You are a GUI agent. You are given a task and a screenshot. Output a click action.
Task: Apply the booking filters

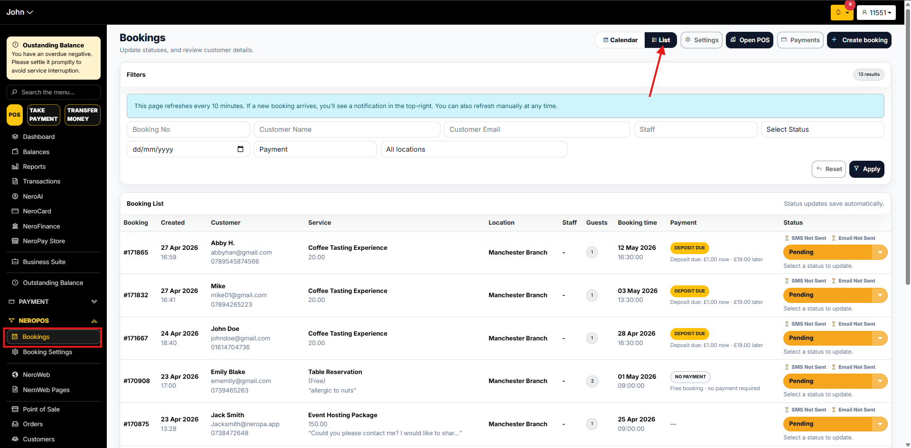pos(866,169)
